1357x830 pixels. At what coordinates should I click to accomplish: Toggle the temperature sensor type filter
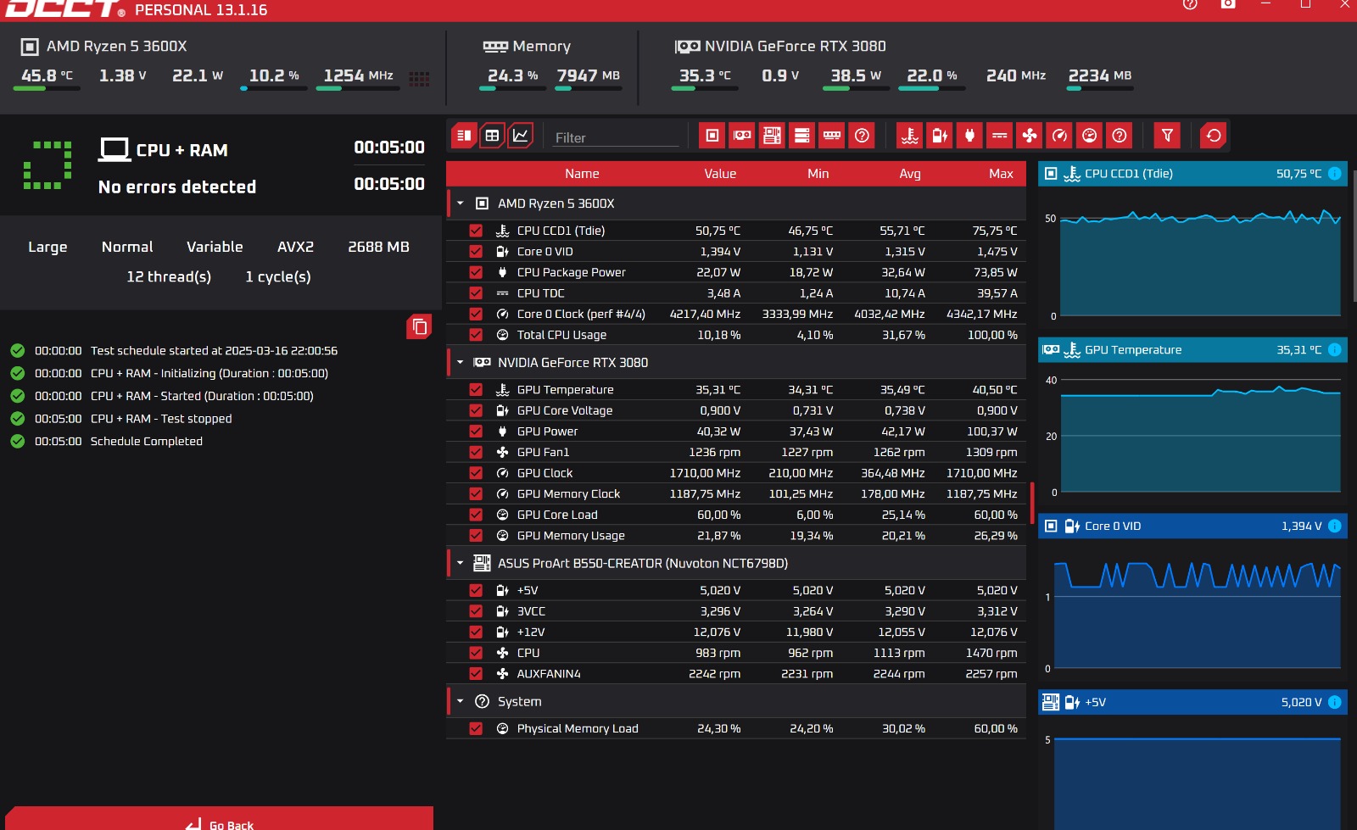(x=910, y=136)
